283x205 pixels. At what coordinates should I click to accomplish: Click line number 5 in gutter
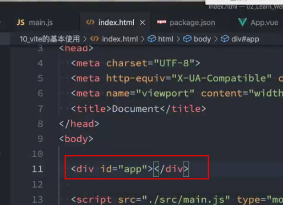coord(40,78)
